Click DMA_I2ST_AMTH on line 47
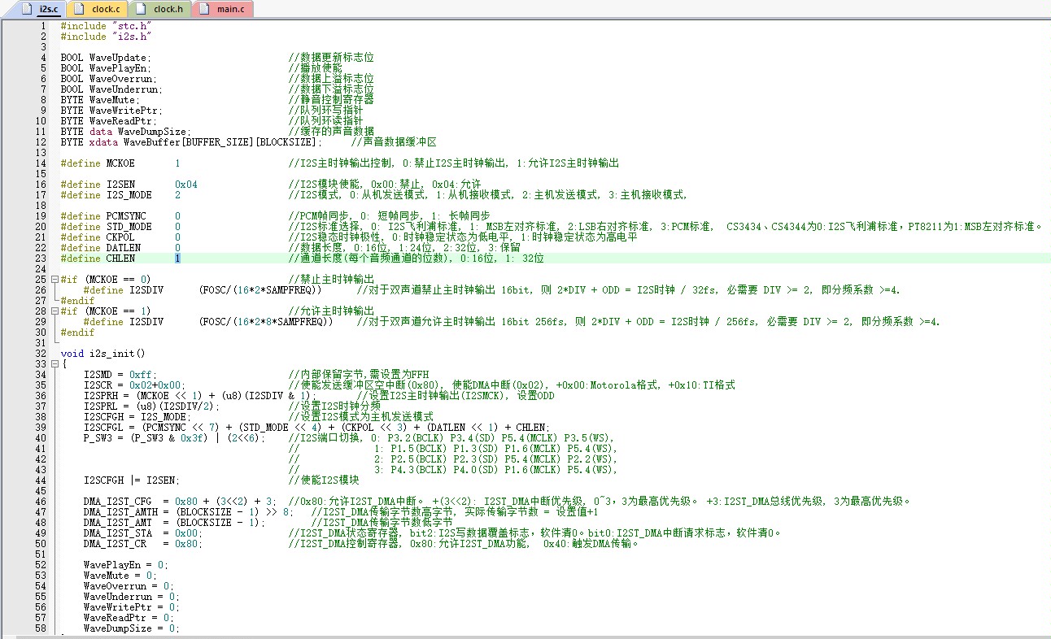1051x639 pixels. pyautogui.click(x=120, y=511)
